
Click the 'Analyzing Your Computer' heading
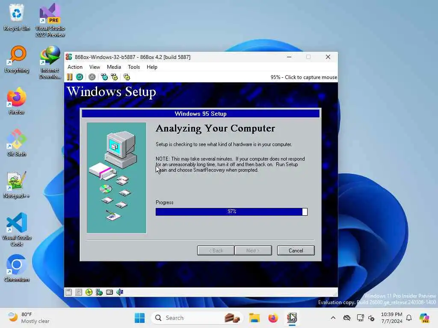coord(216,128)
